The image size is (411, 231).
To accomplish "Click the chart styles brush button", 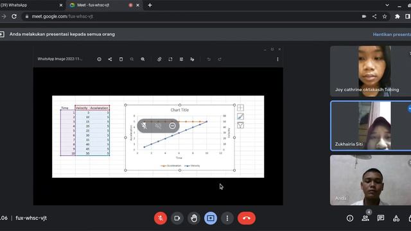I will (240, 116).
